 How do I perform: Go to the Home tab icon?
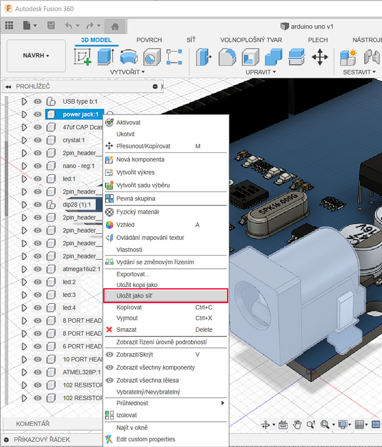coord(115,26)
